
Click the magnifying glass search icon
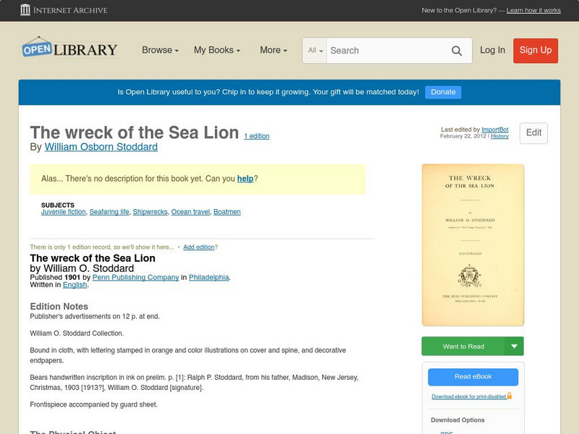457,51
